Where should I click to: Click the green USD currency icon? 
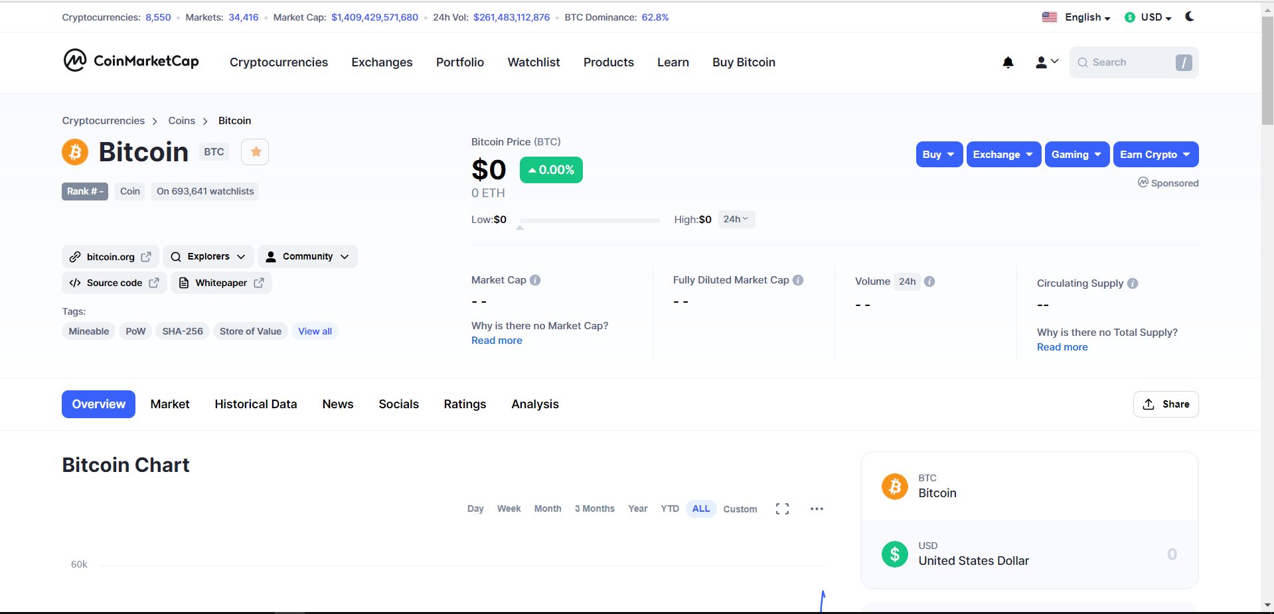click(1130, 17)
